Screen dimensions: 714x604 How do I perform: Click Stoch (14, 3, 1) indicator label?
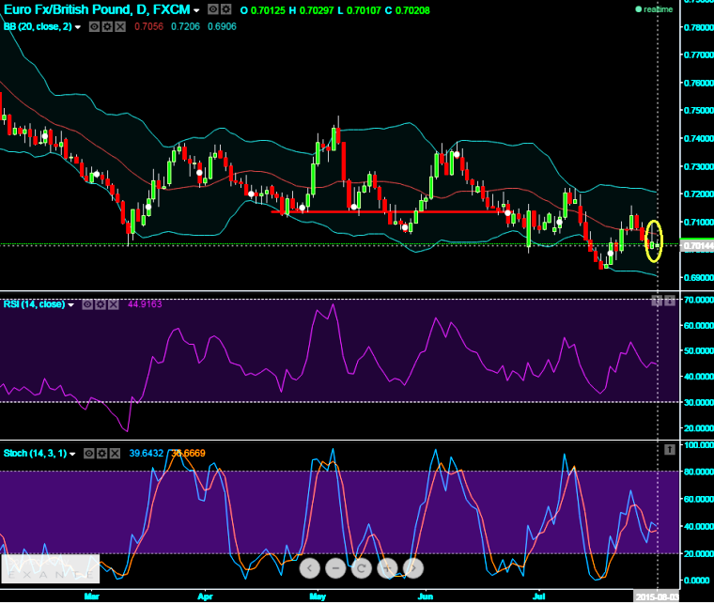point(35,454)
